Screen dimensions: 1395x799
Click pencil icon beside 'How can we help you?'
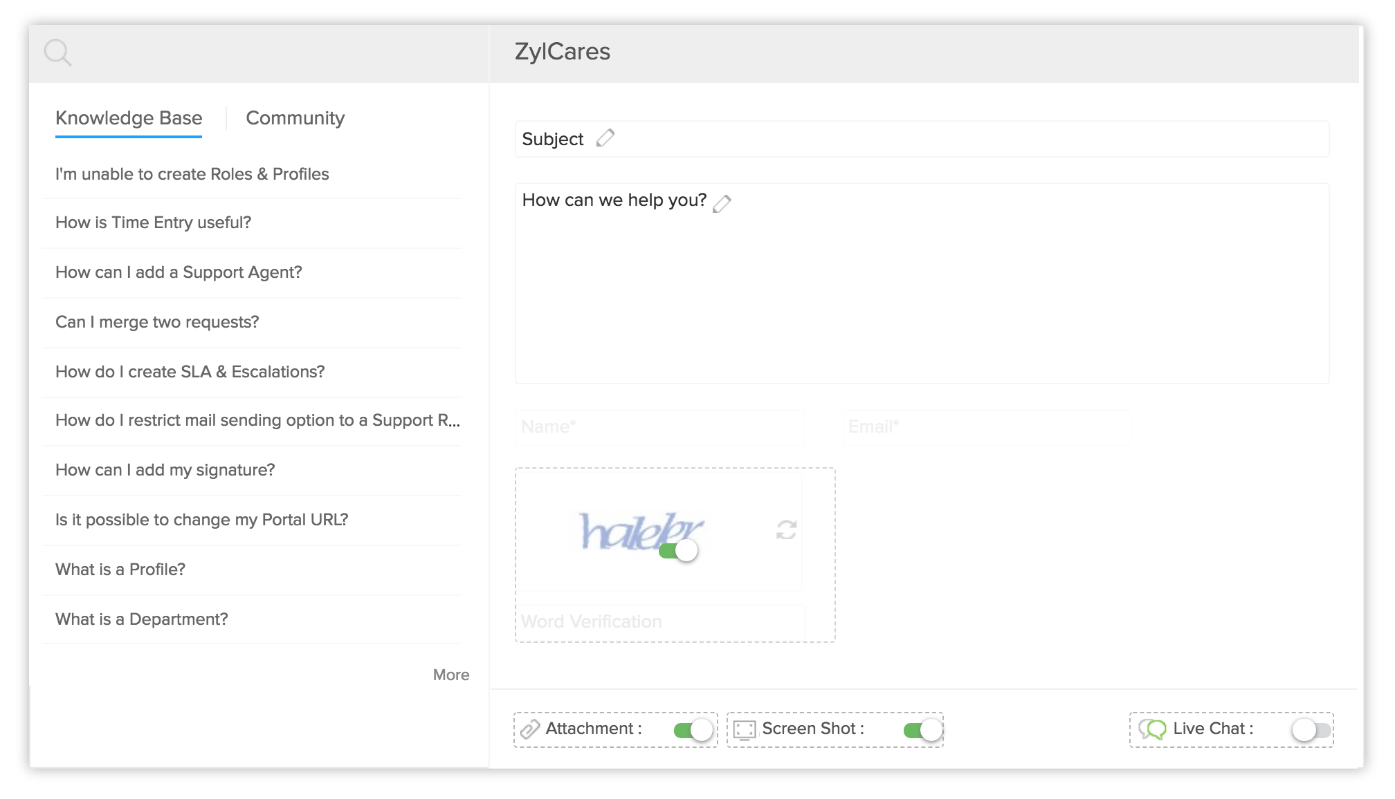tap(722, 203)
